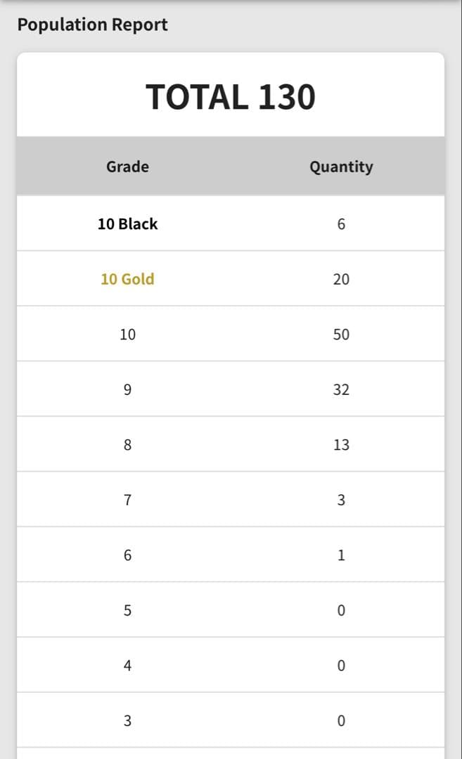The height and width of the screenshot is (759, 462).
Task: Select the grade 8 row label
Action: point(127,445)
